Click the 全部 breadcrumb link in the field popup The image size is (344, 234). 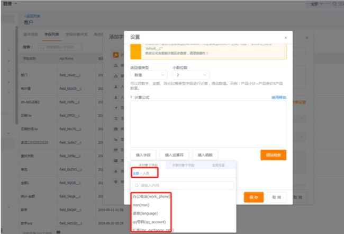135,174
